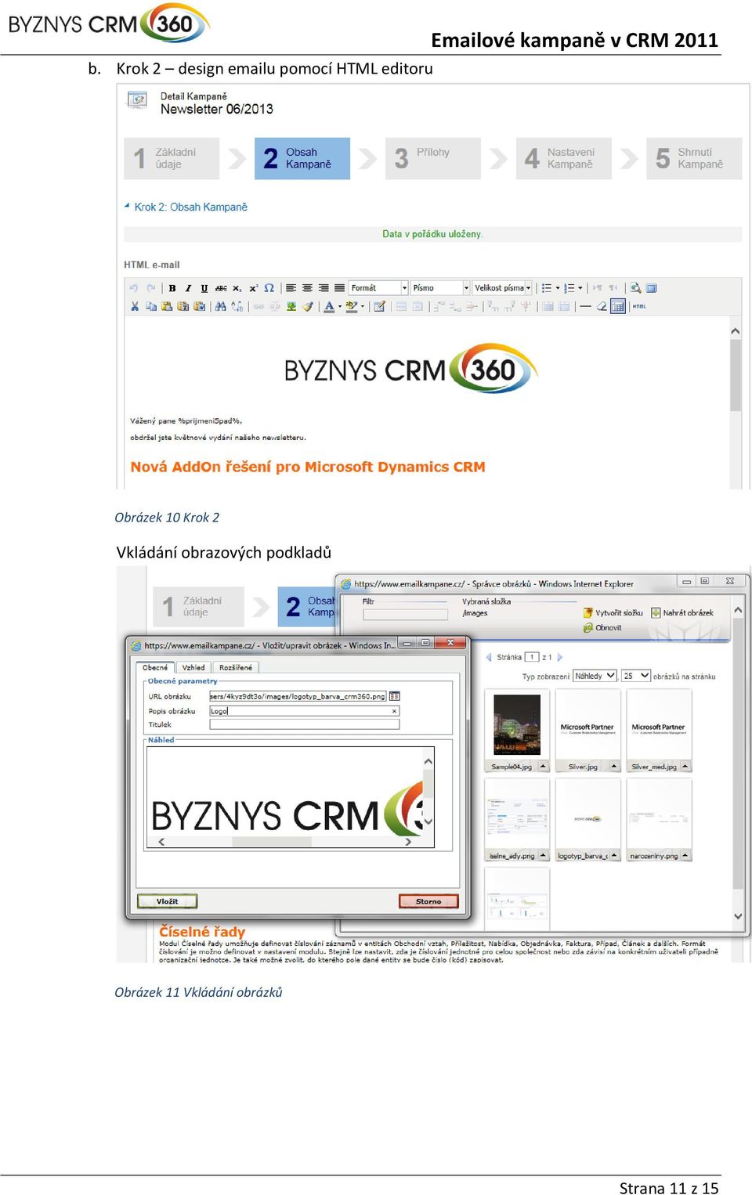The width and height of the screenshot is (752, 1195).
Task: Click the Filtr input field
Action: 406,615
